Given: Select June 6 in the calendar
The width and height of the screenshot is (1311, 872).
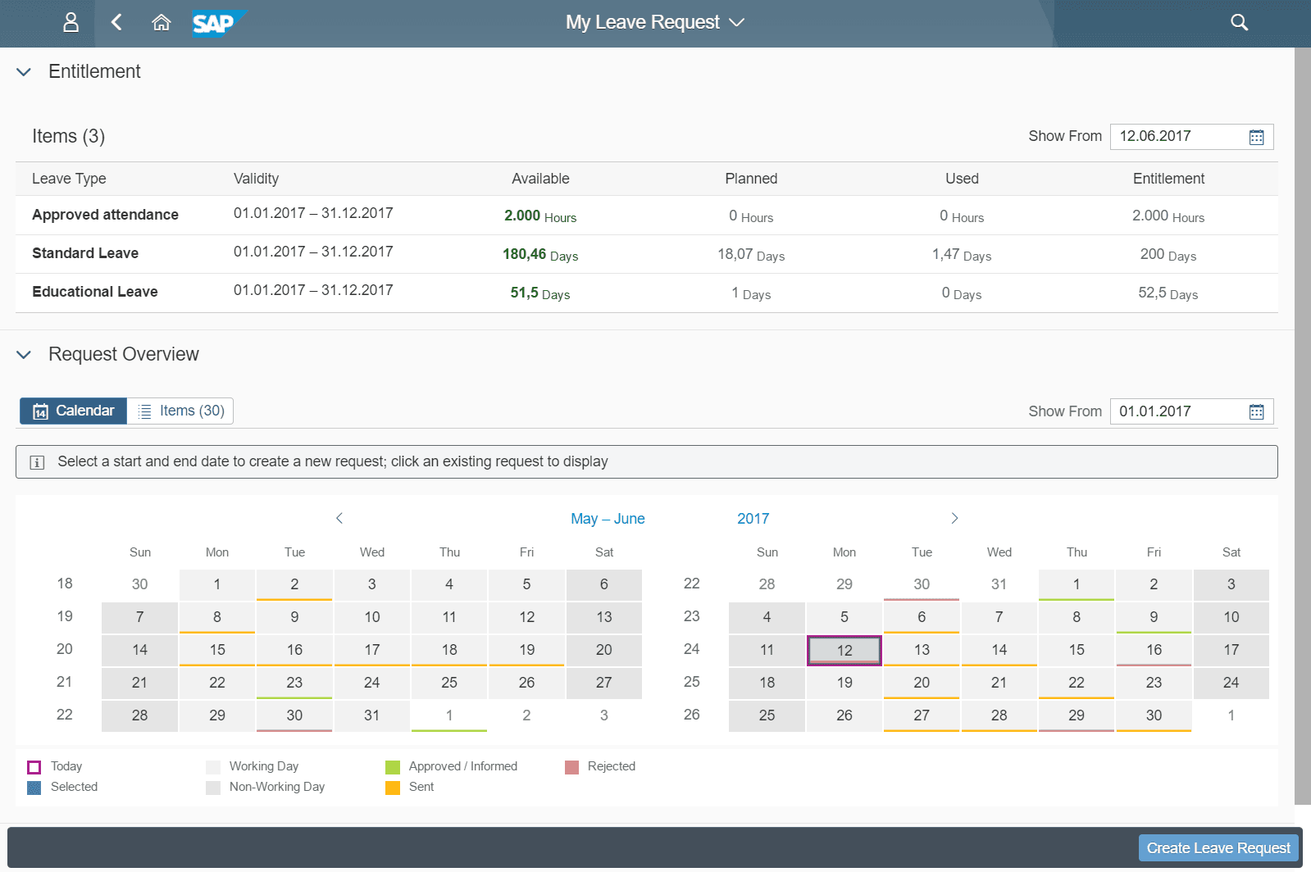Looking at the screenshot, I should click(x=922, y=617).
